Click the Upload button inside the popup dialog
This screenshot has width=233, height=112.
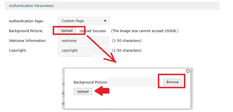[83, 91]
